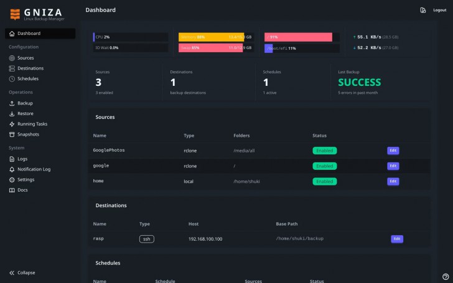Click the /media/all folder cell
The height and width of the screenshot is (283, 453).
pos(244,151)
